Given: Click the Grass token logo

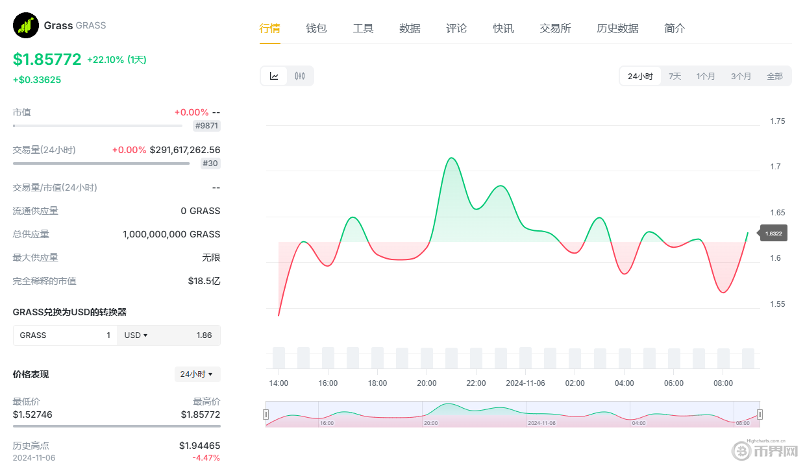Looking at the screenshot, I should [x=25, y=25].
